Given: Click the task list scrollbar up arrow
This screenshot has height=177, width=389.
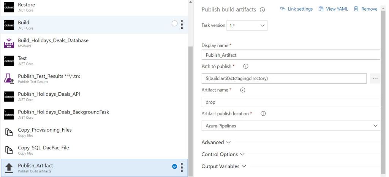Looking at the screenshot, I should click(191, 2).
